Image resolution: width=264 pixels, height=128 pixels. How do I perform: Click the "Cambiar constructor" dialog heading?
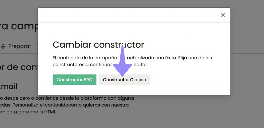98,45
